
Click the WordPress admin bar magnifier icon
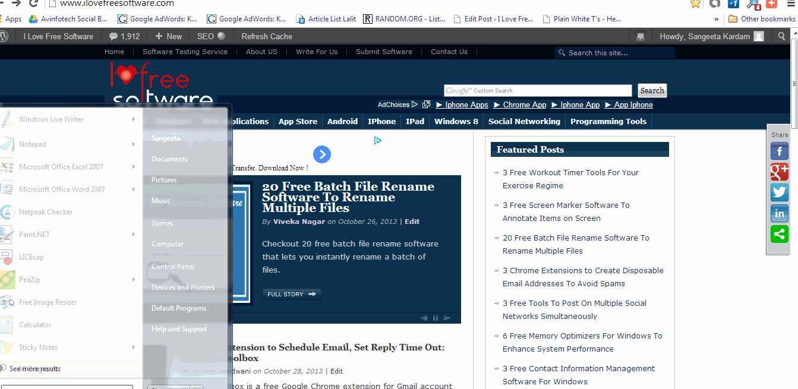pos(782,36)
